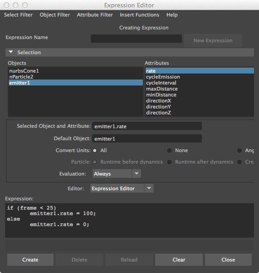Image resolution: width=259 pixels, height=273 pixels.
Task: Click the New Expression button
Action: [213, 40]
